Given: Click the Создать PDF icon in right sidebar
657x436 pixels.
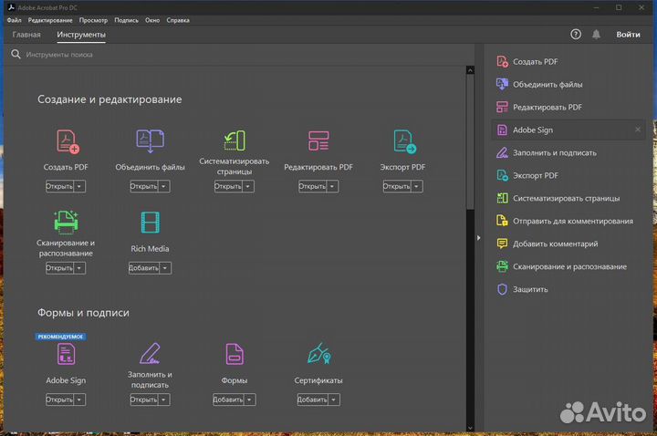Looking at the screenshot, I should (x=502, y=61).
